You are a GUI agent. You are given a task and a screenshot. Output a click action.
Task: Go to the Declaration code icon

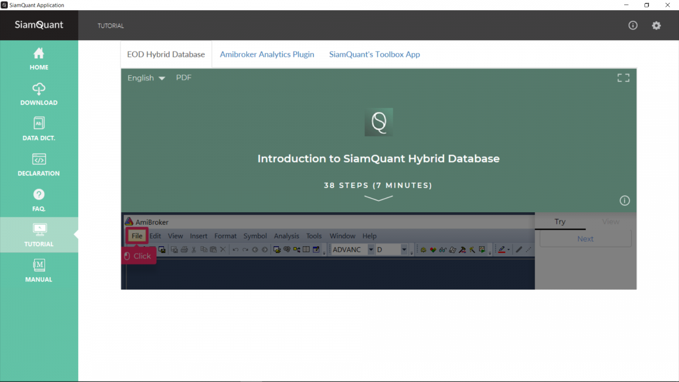[x=38, y=160]
